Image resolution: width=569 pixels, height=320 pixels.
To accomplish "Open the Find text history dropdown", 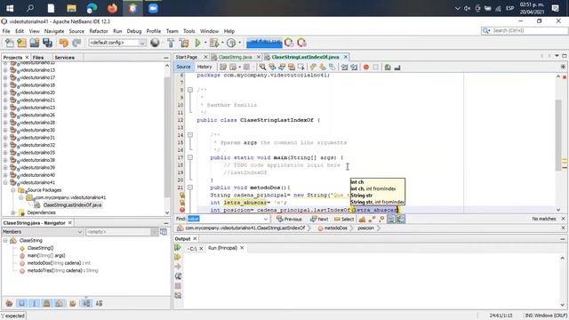I will pos(266,219).
